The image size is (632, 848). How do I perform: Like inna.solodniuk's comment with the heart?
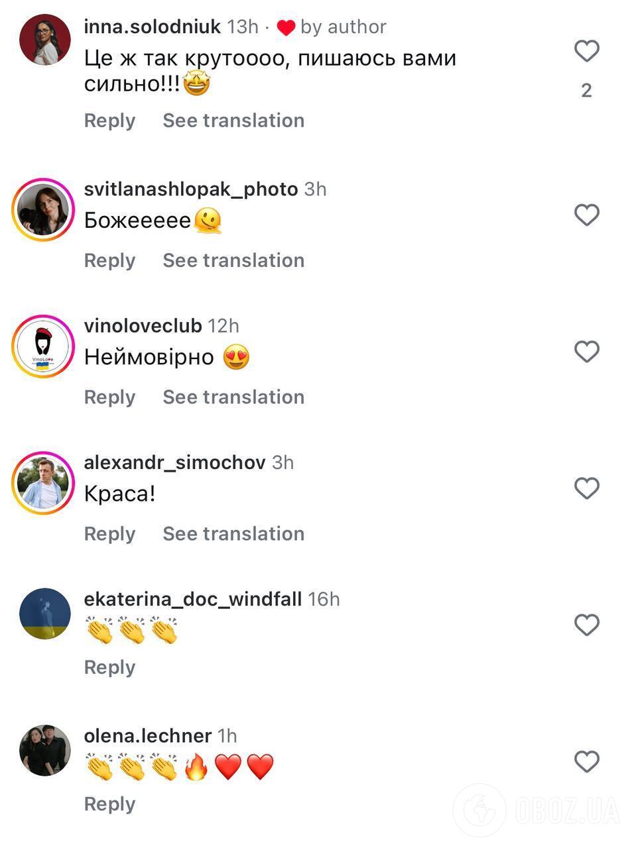tap(586, 51)
